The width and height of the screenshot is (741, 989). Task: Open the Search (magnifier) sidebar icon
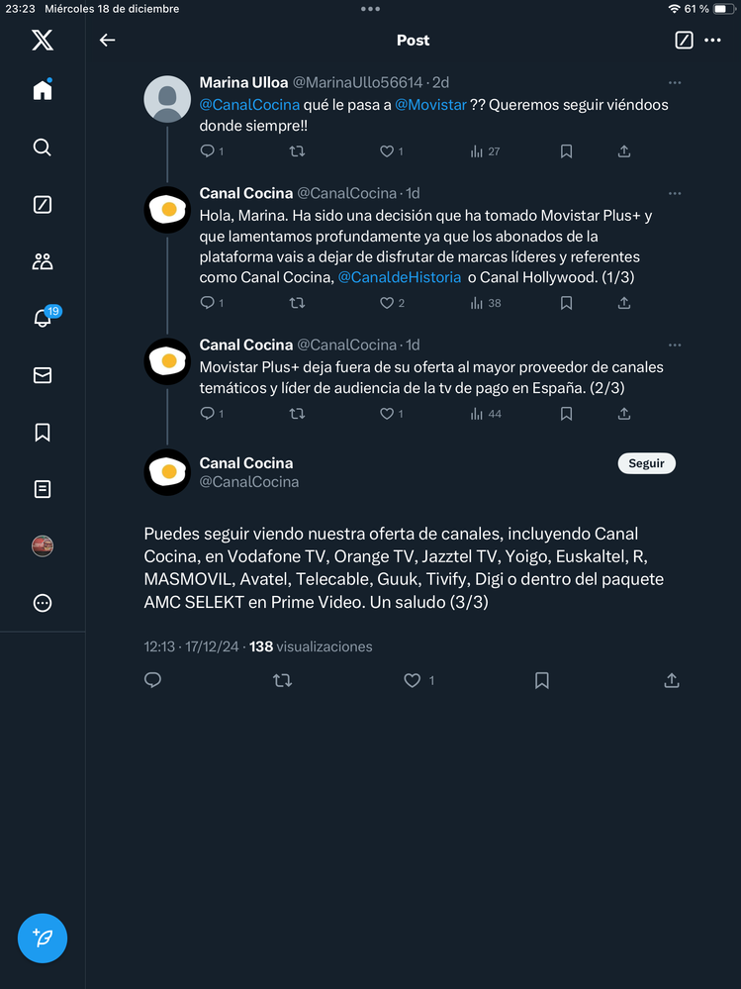pos(43,148)
